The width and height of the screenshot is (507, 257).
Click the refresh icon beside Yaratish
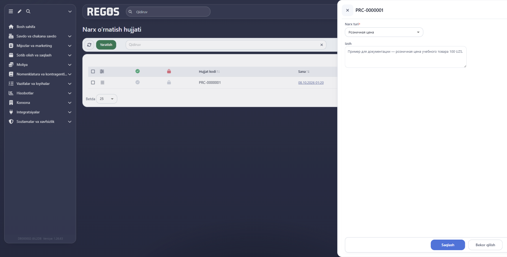click(x=89, y=45)
